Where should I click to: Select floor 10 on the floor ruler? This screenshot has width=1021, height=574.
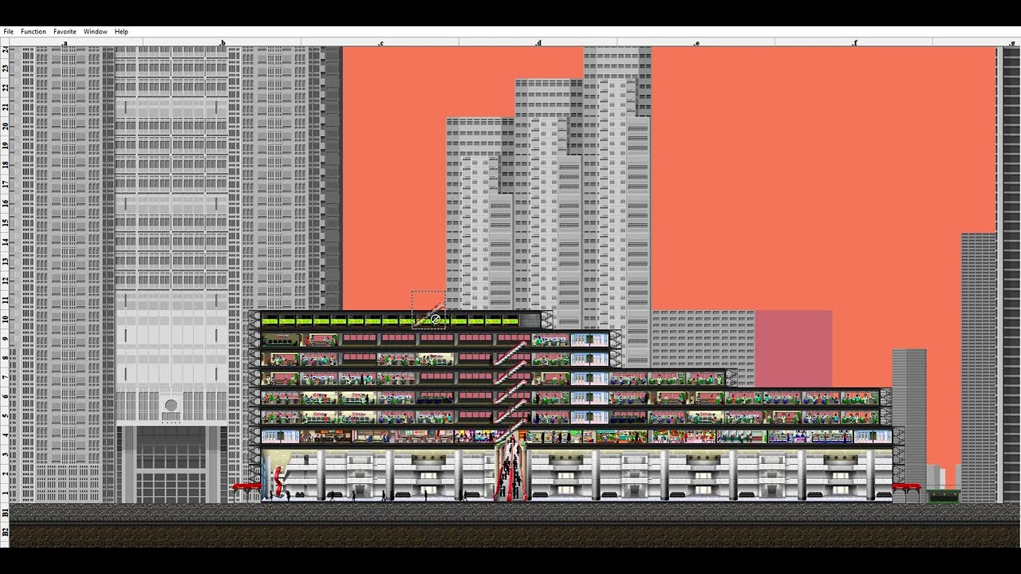[6, 318]
